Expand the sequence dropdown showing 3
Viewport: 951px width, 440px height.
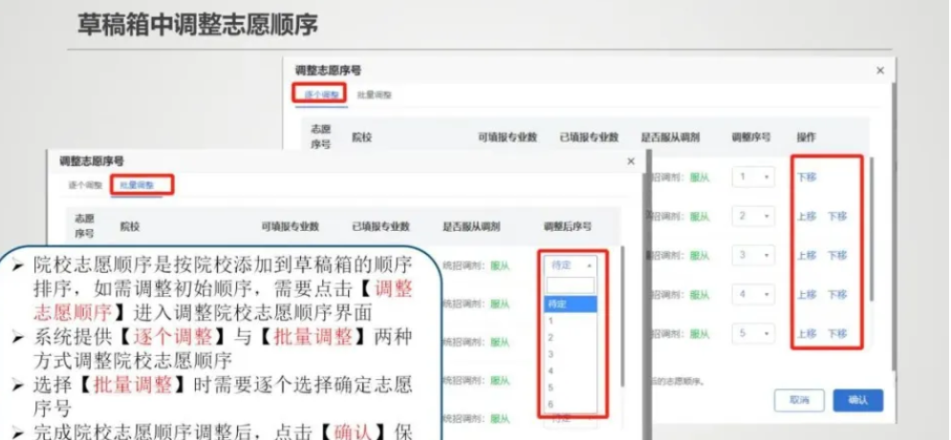point(754,256)
